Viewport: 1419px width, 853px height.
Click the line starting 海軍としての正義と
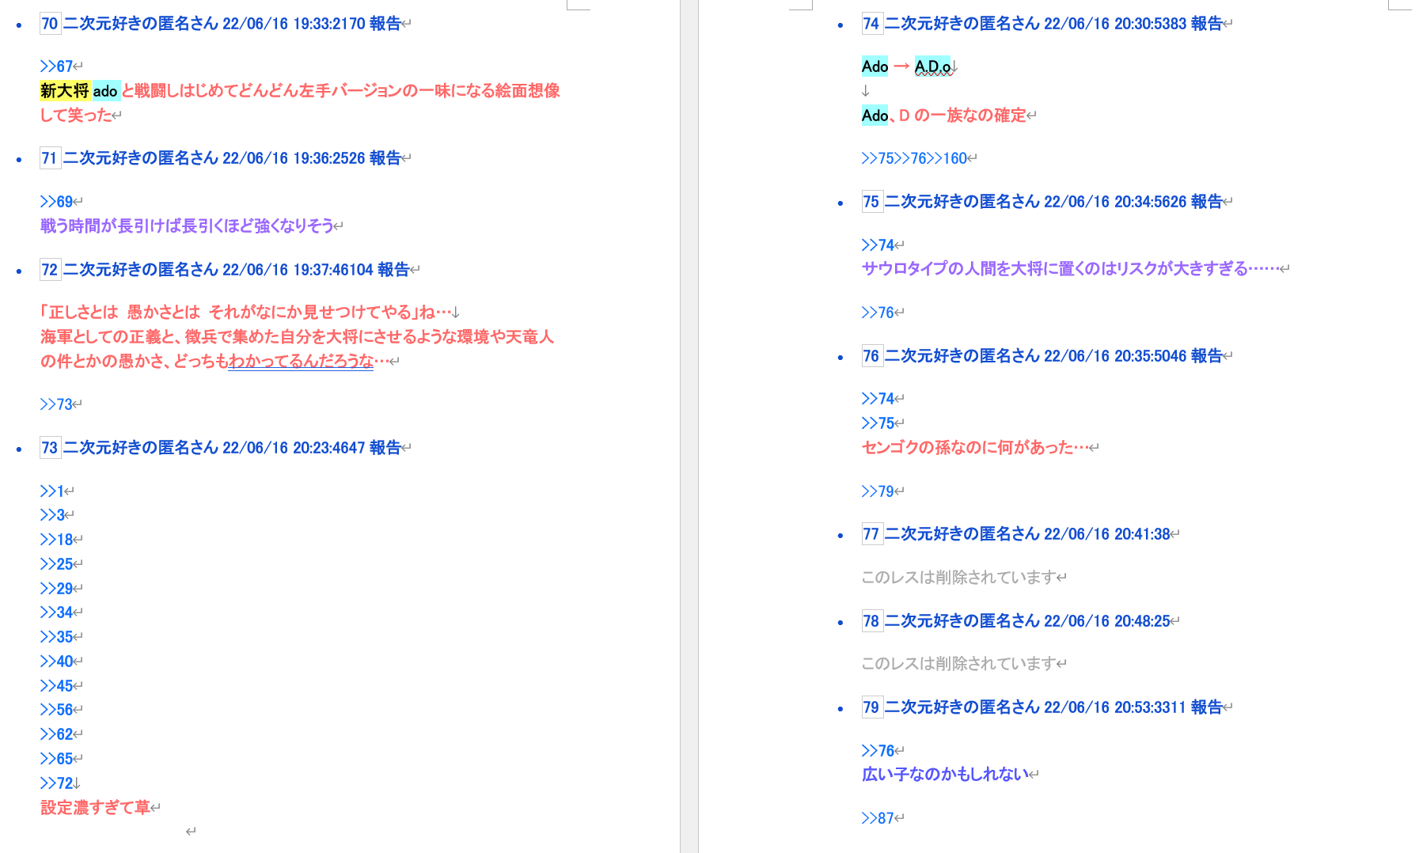297,337
